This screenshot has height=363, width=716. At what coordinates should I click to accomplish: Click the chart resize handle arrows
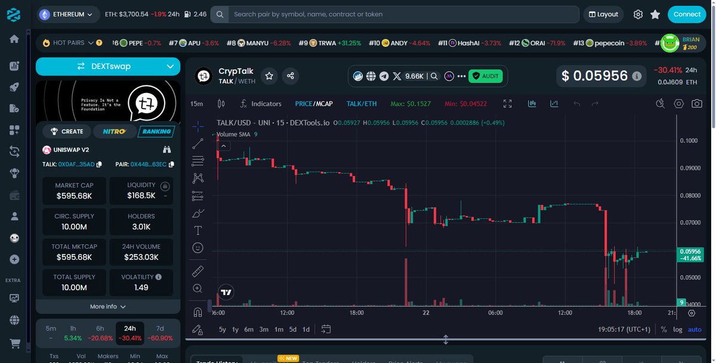pos(445,340)
